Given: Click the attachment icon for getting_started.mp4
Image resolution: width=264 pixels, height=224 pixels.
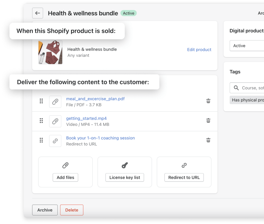Looking at the screenshot, I should (55, 121).
